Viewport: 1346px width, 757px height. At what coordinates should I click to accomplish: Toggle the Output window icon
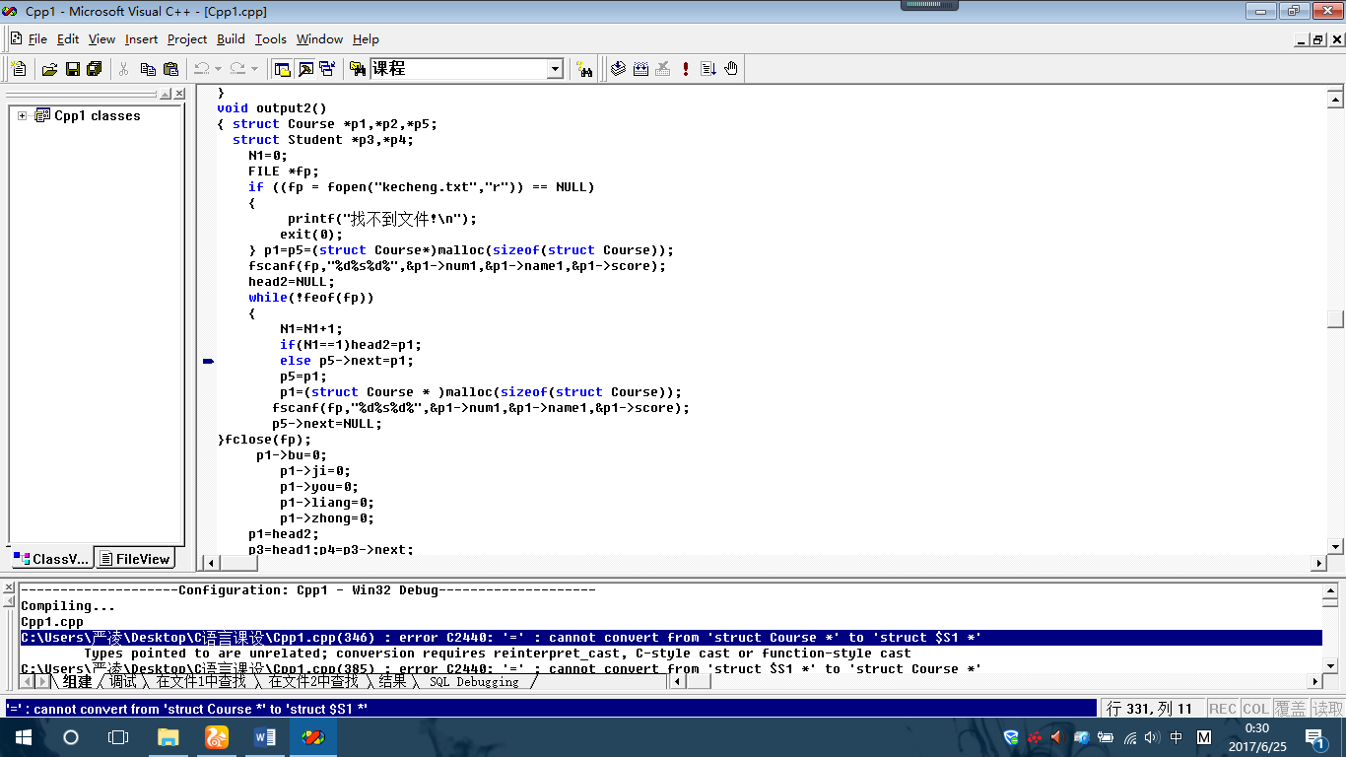coord(305,69)
